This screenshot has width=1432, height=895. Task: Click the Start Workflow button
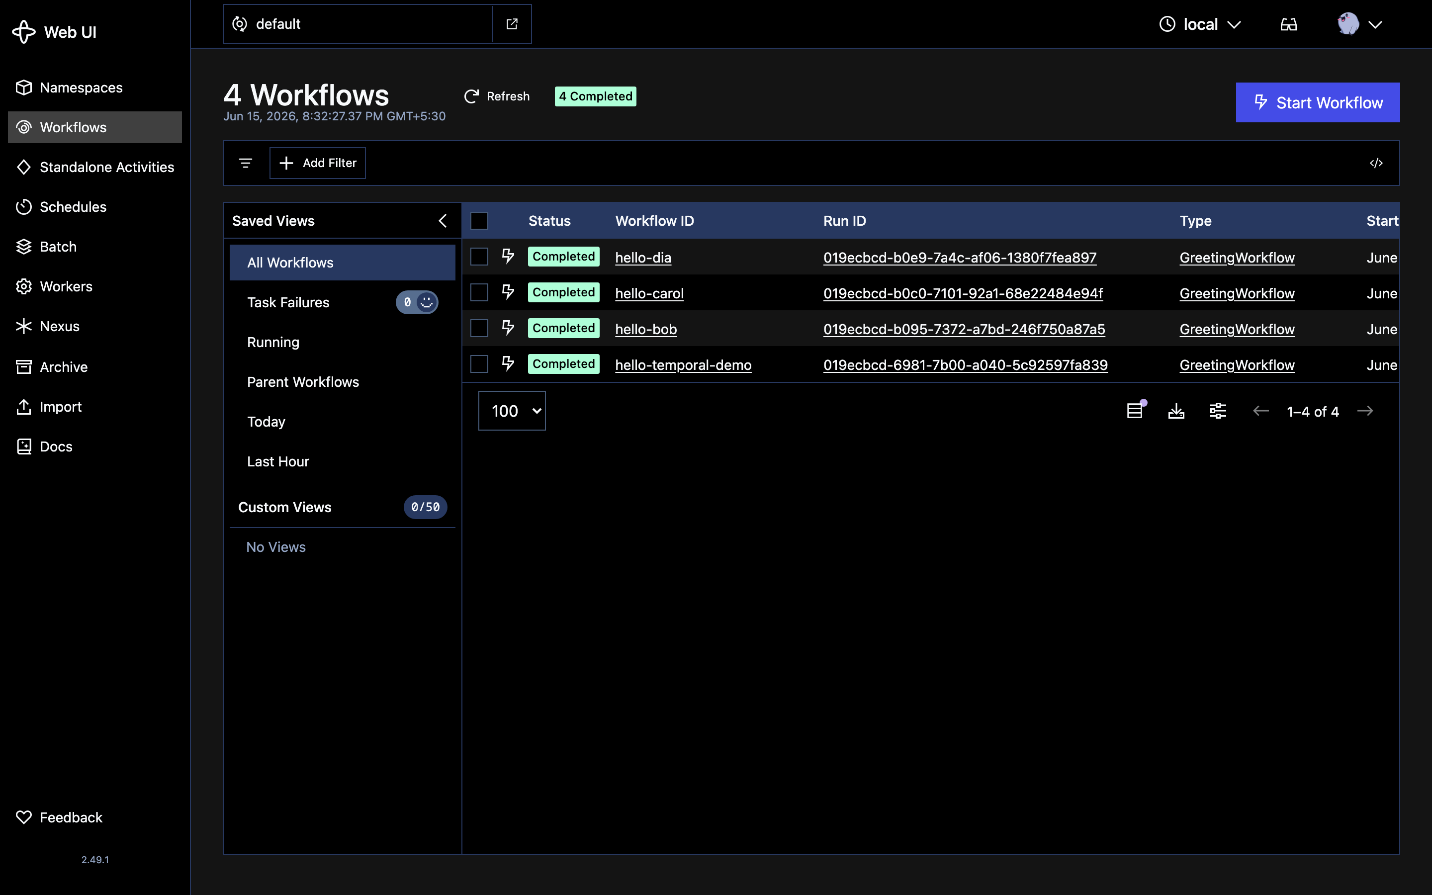point(1318,102)
